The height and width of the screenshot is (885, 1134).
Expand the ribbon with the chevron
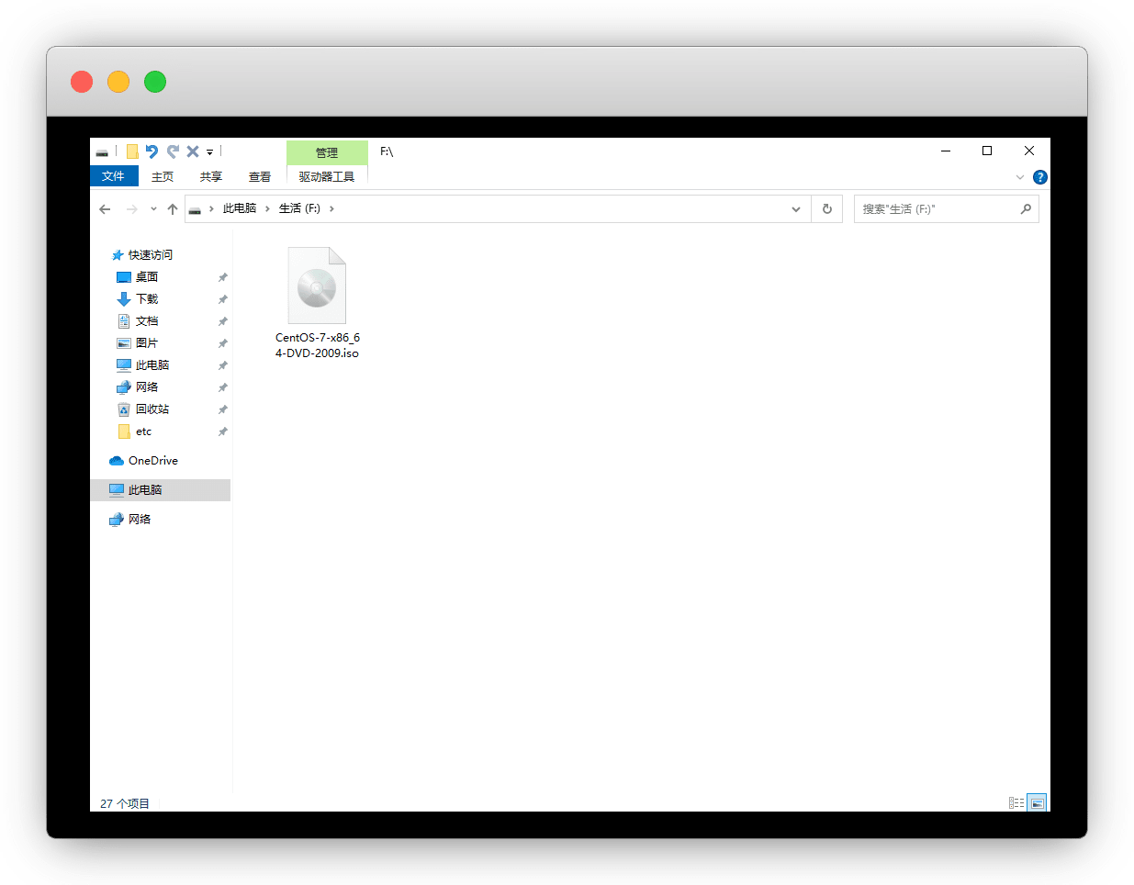click(x=1020, y=177)
